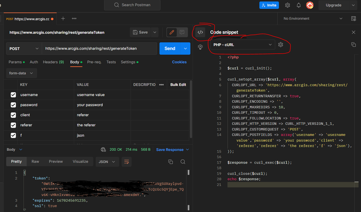Viewport: 361px width, 212px height.
Task: Open the Save options arrow
Action: (155, 33)
